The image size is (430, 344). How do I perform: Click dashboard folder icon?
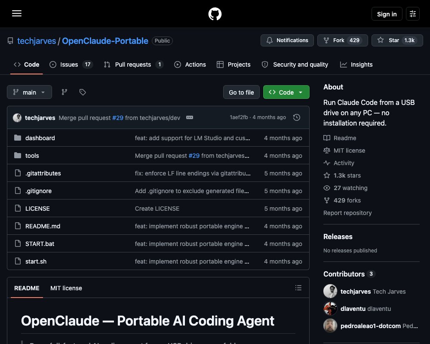18,138
